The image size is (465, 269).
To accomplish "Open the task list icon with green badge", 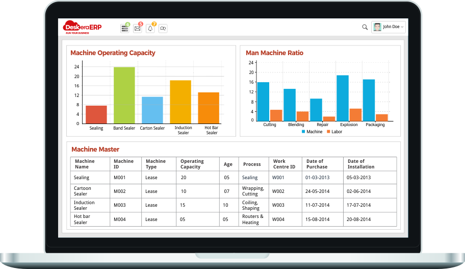I will point(124,29).
